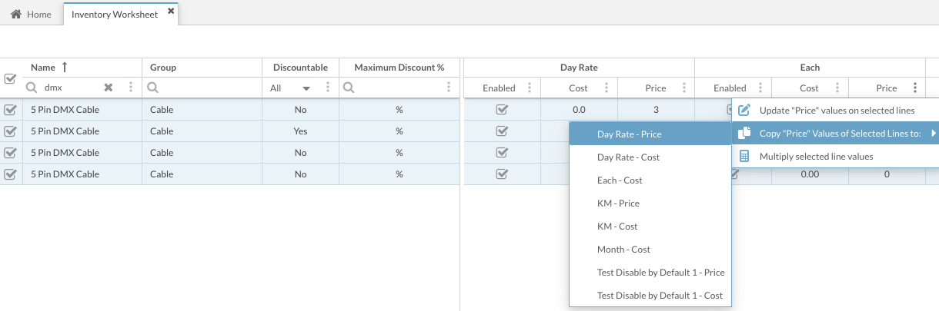Toggle Day Rate Enabled for second row

502,131
